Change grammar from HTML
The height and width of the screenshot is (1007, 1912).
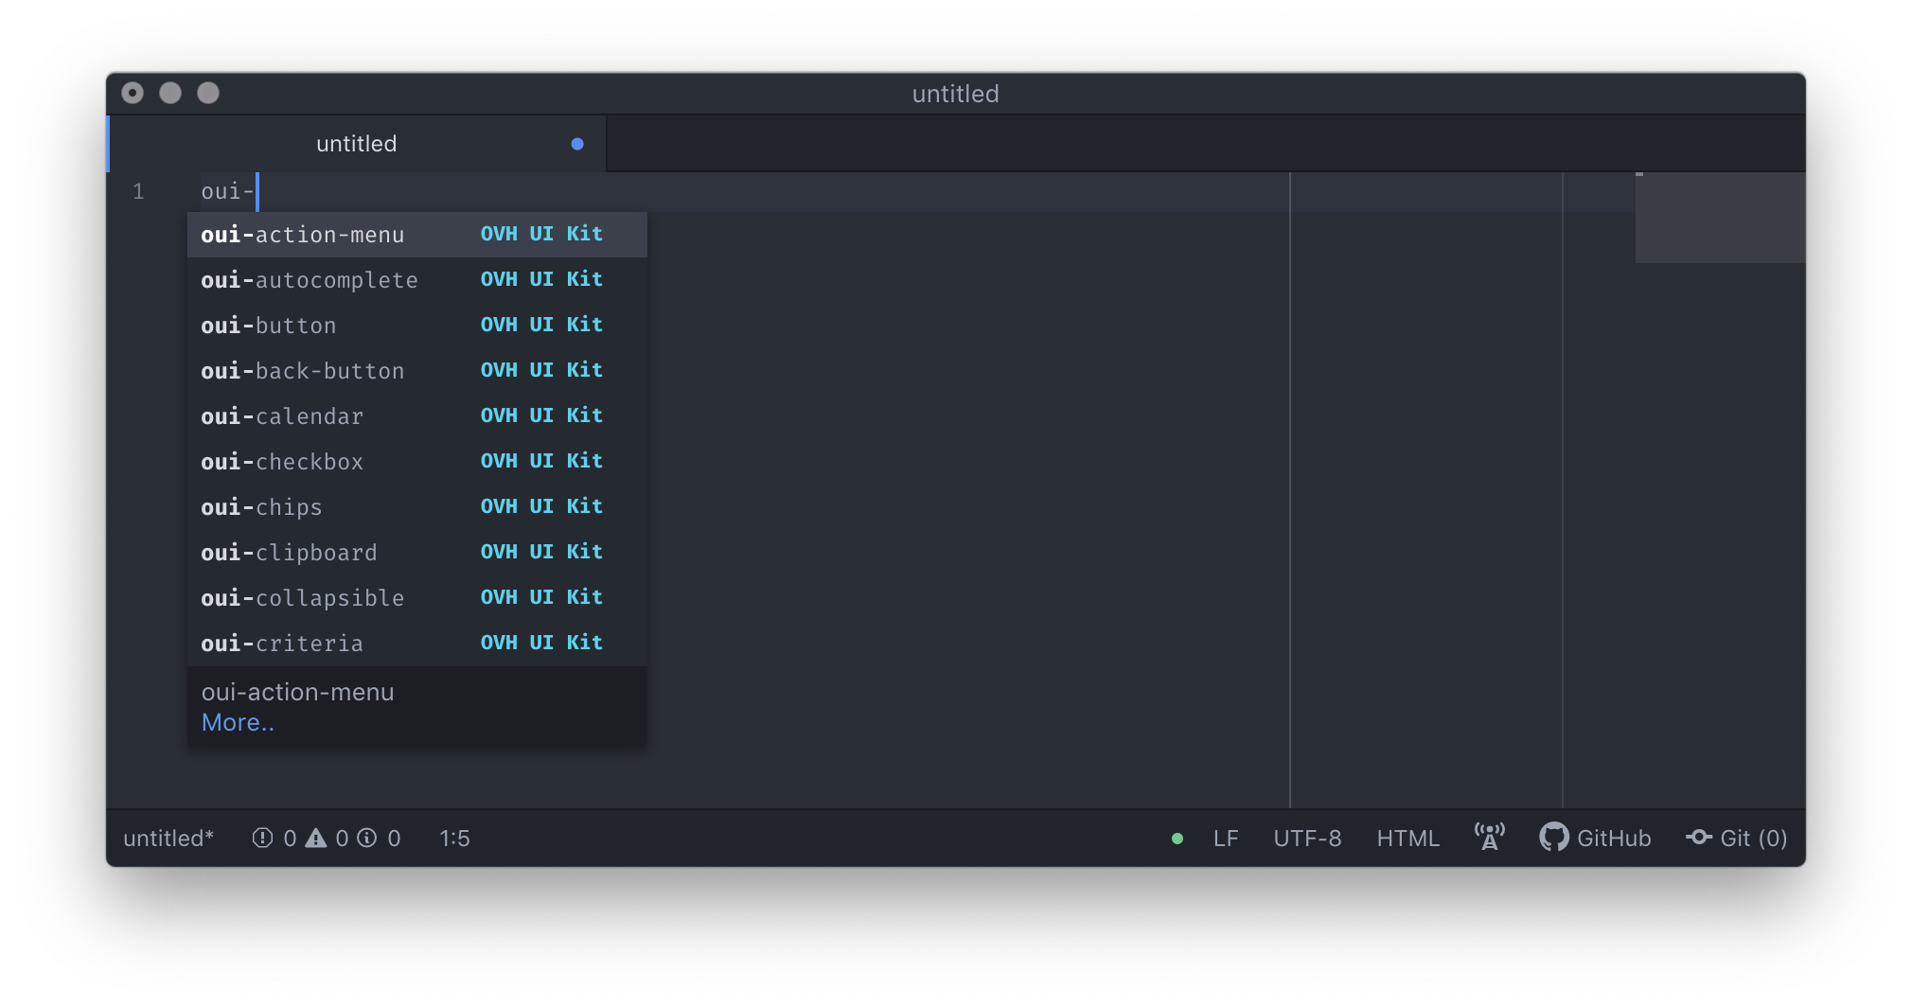[x=1407, y=839]
